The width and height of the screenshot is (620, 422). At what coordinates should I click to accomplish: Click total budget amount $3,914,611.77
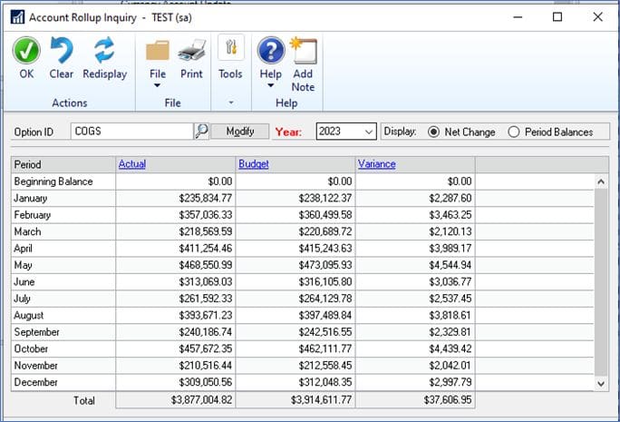(321, 400)
